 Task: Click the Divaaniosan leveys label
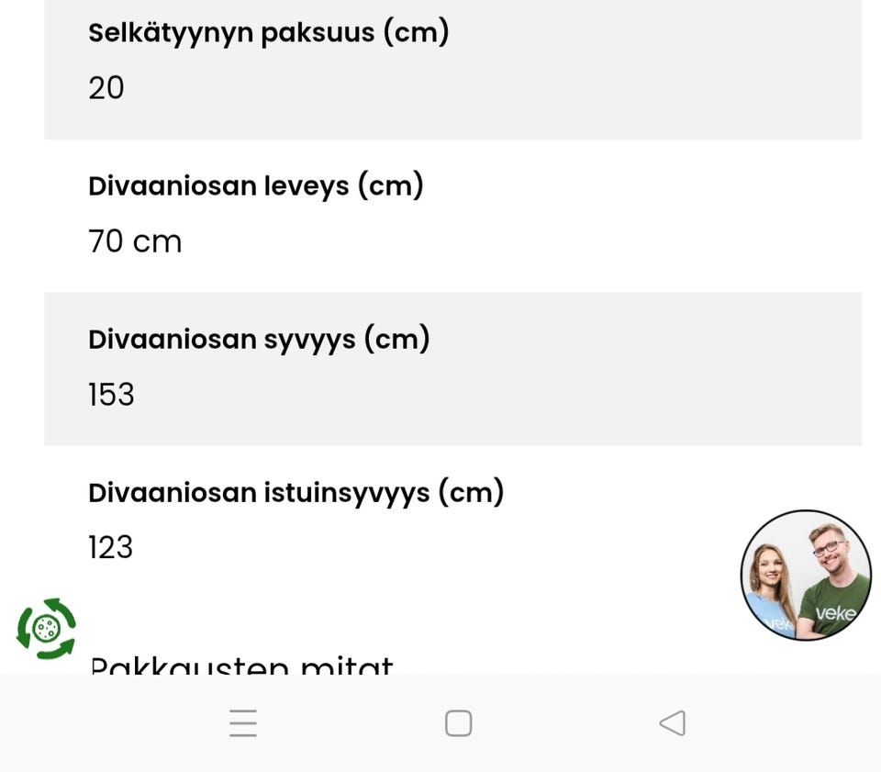[x=255, y=186]
